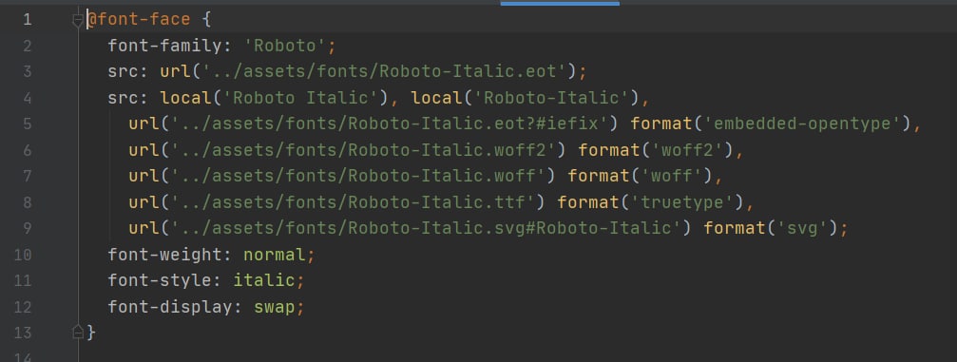The image size is (957, 362).
Task: Click the Roboto-Italic.woff' URL on line 7
Action: tap(359, 177)
